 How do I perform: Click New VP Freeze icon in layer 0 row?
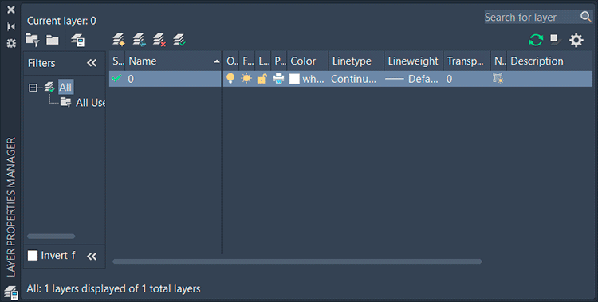click(498, 78)
